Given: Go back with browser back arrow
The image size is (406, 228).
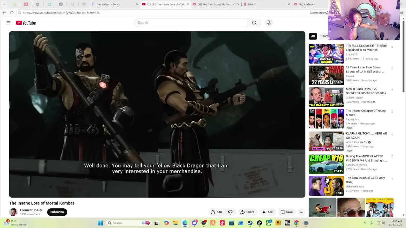Looking at the screenshot, I should 4,13.
